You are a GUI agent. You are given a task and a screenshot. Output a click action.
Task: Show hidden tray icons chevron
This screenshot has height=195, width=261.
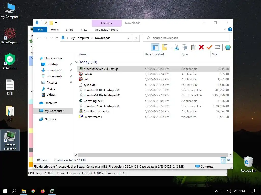(217, 191)
